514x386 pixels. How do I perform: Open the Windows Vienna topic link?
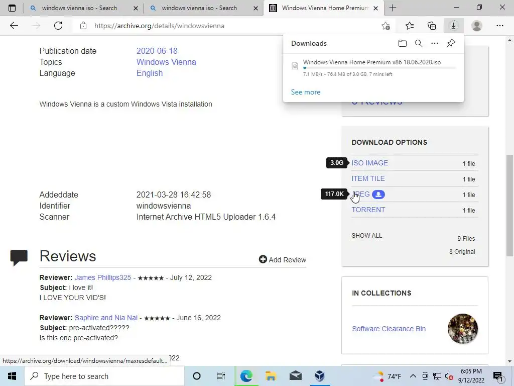click(166, 62)
